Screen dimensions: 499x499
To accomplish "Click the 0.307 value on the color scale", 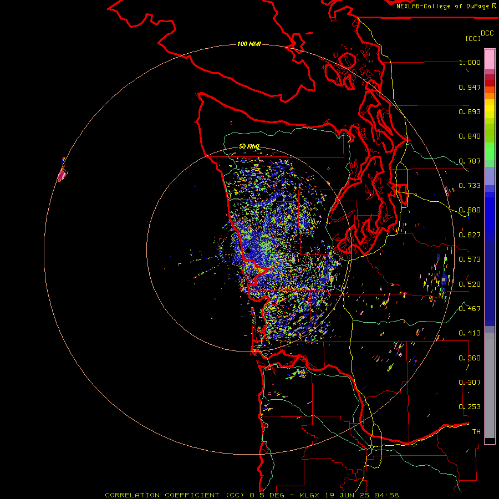I will 470,382.
